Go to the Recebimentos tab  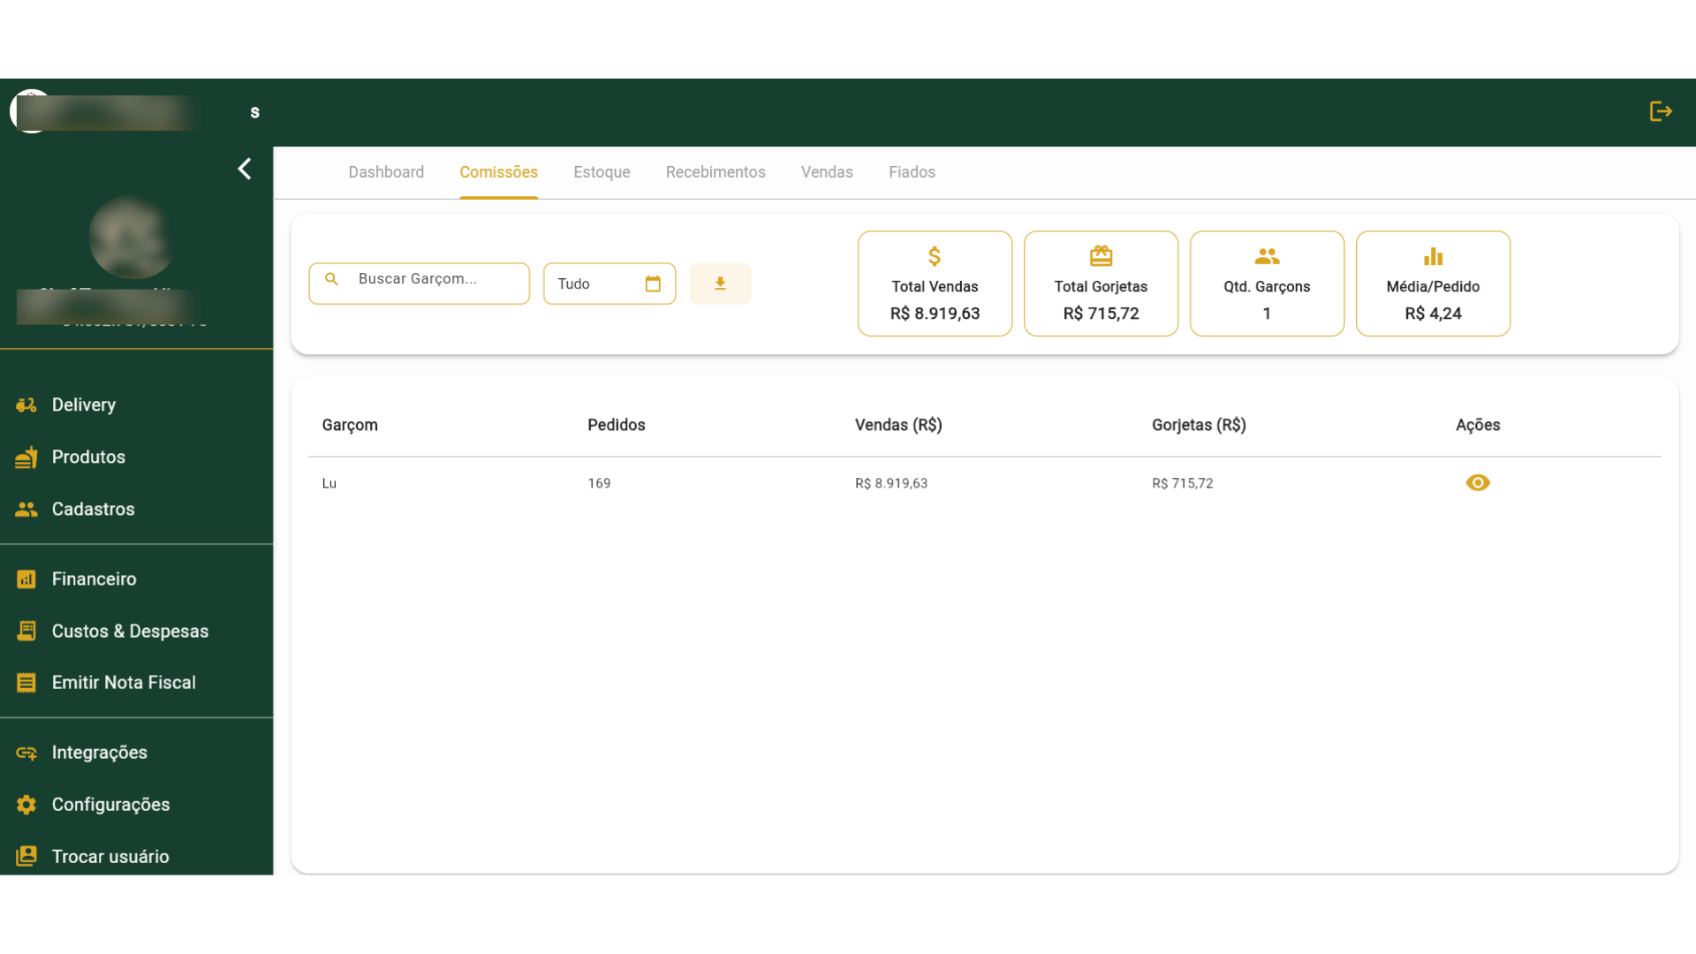coord(715,172)
